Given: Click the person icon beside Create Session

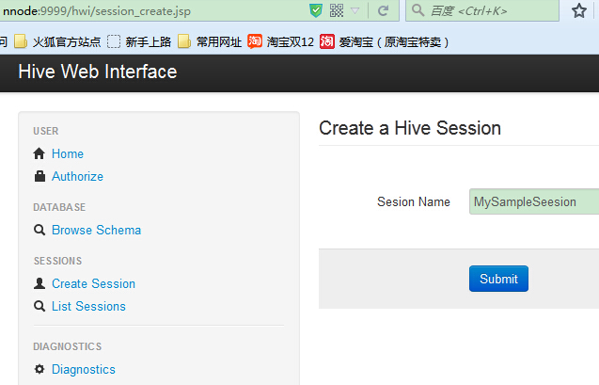Looking at the screenshot, I should pyautogui.click(x=39, y=283).
